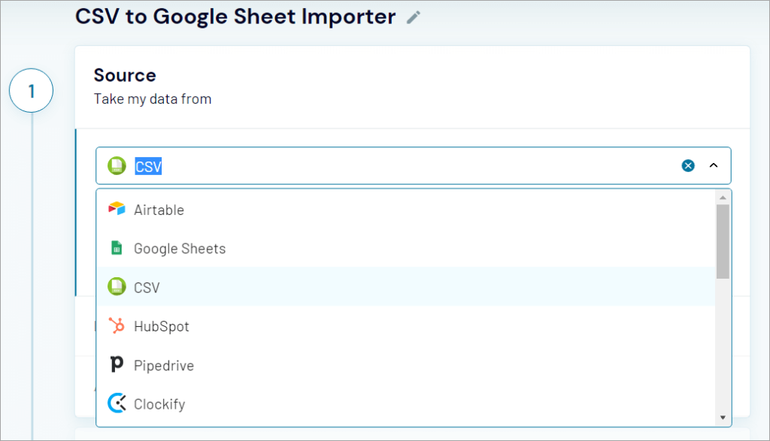Click the step 1 circle indicator
Viewport: 770px width, 441px height.
[31, 90]
